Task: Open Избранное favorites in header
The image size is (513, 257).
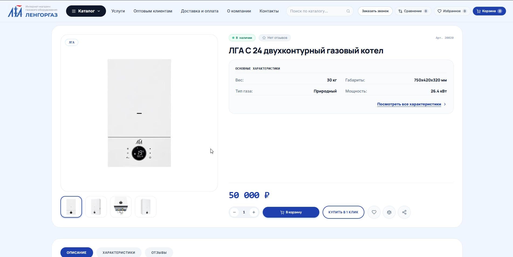Action: click(x=452, y=11)
